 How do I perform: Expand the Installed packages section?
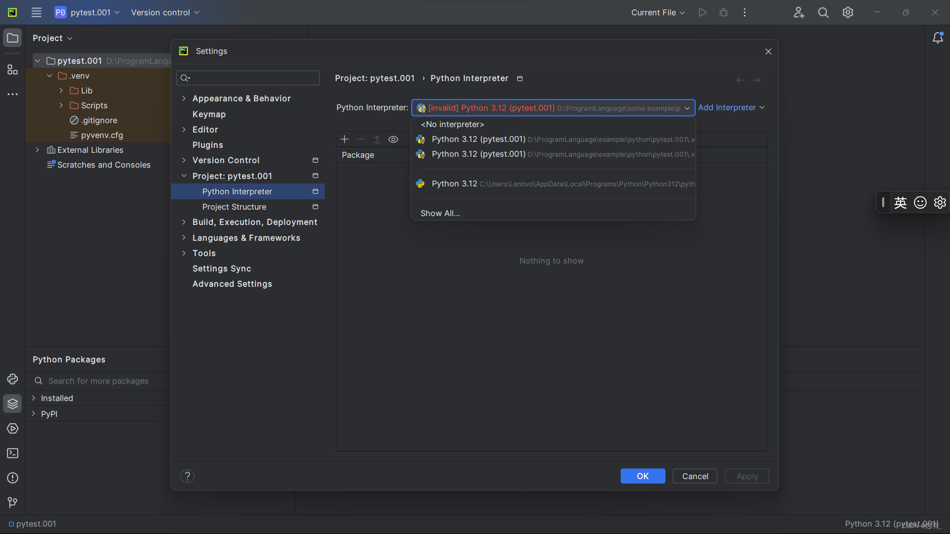[x=34, y=398]
